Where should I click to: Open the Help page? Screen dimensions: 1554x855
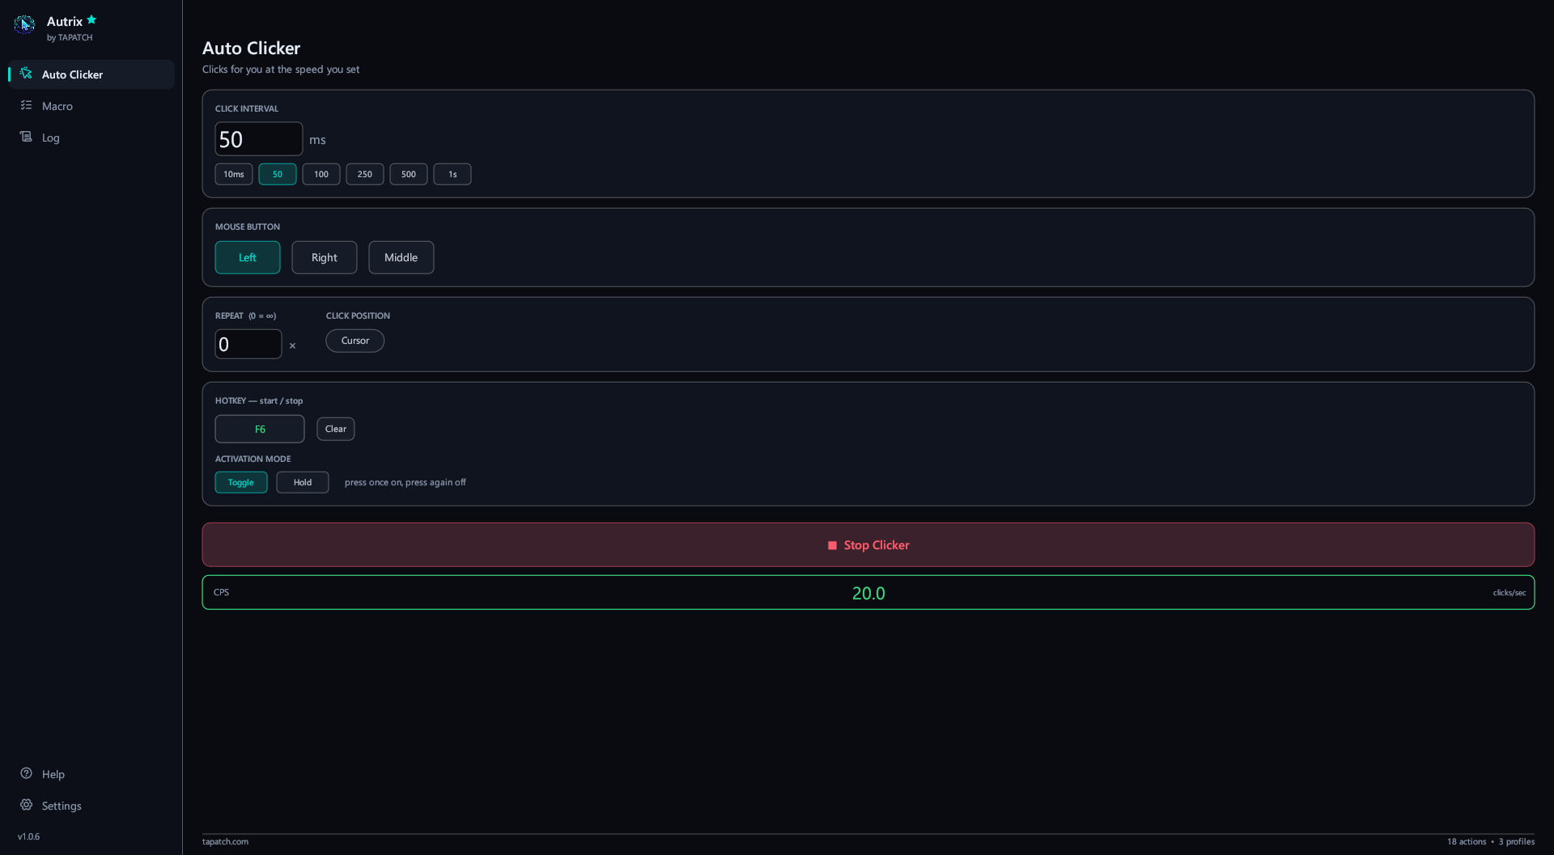tap(91, 774)
